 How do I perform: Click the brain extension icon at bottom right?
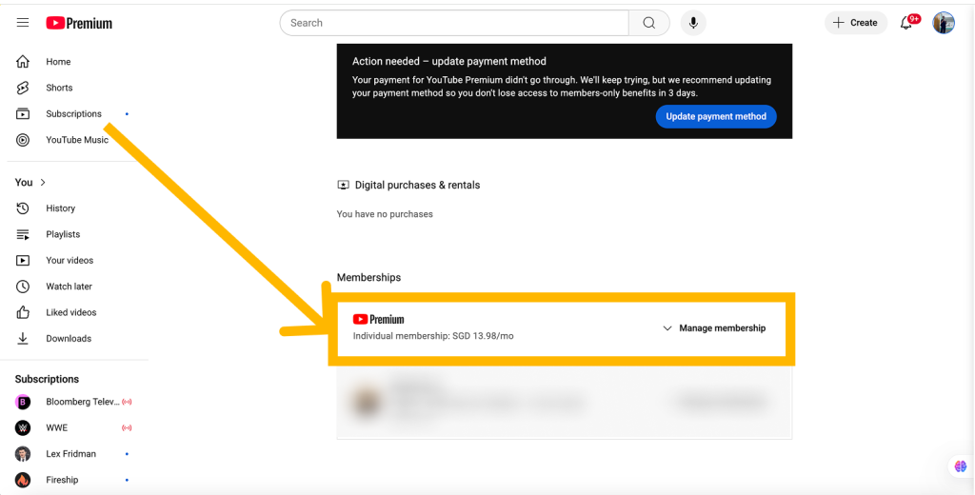(x=961, y=466)
